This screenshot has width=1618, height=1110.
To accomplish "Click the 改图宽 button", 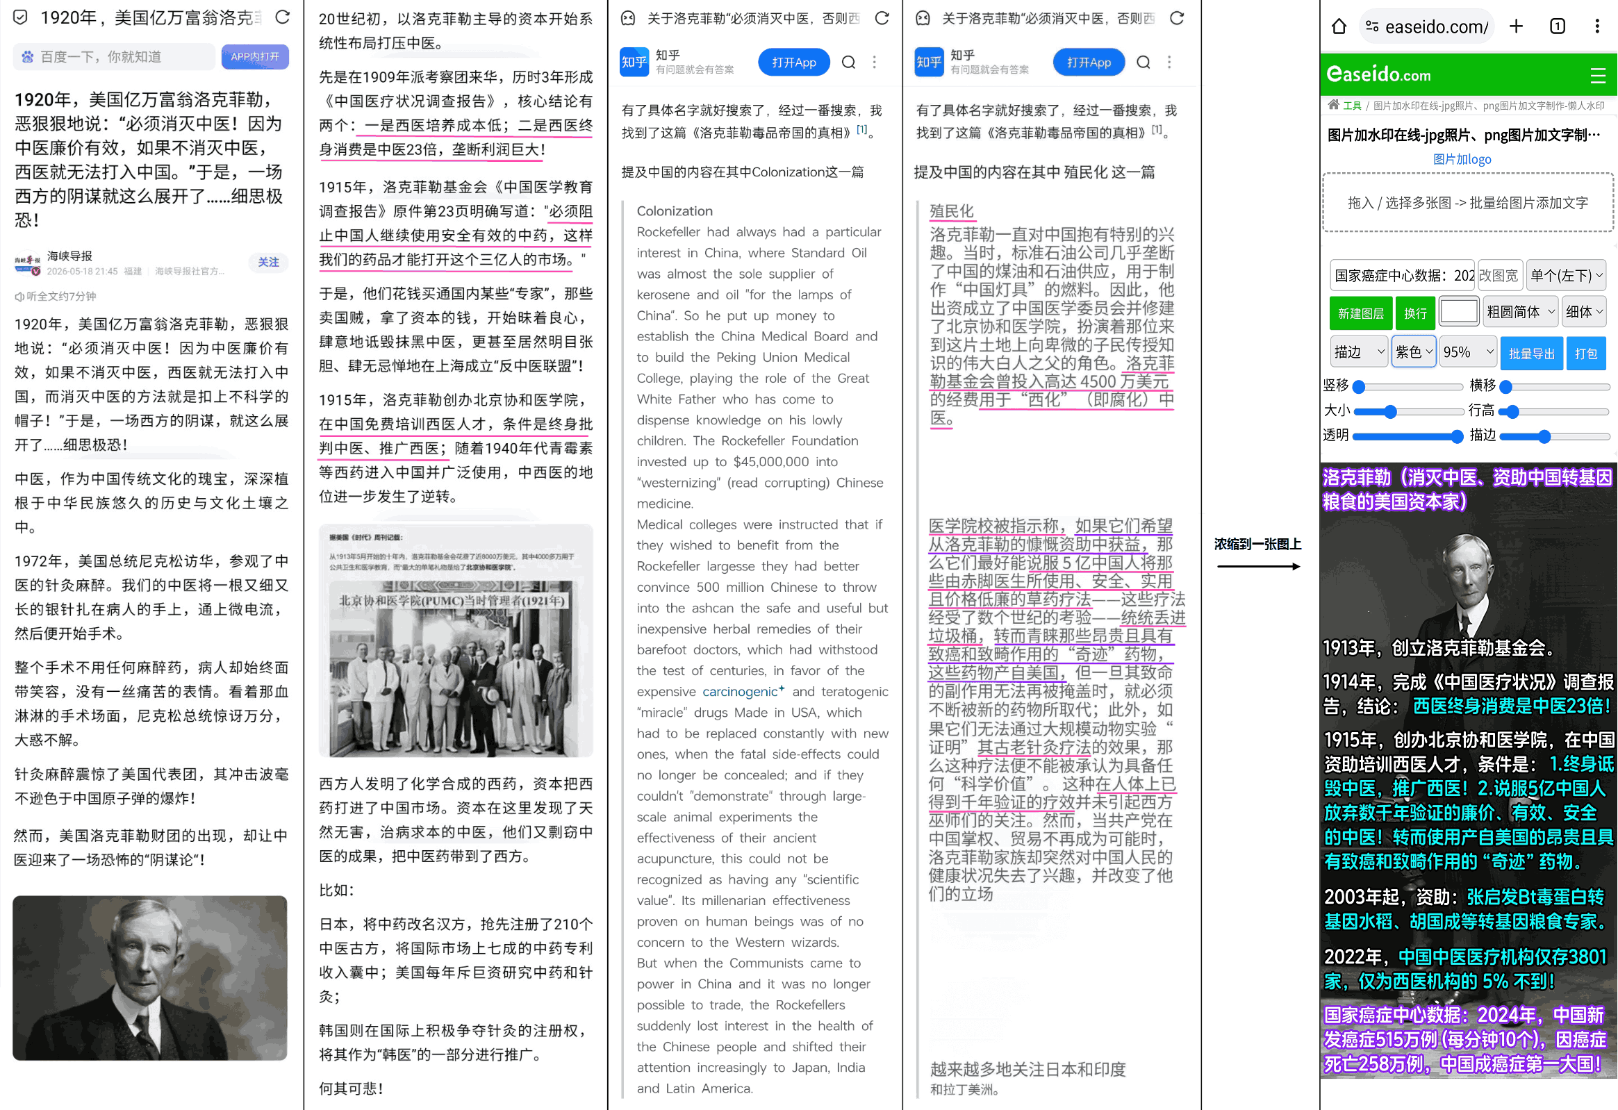I will click(x=1499, y=276).
